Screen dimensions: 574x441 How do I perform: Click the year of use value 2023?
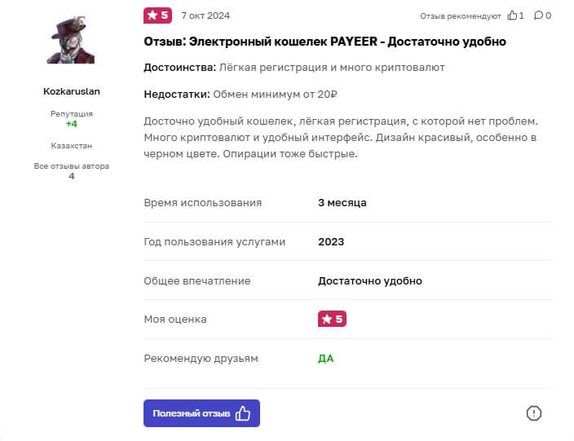(x=331, y=242)
